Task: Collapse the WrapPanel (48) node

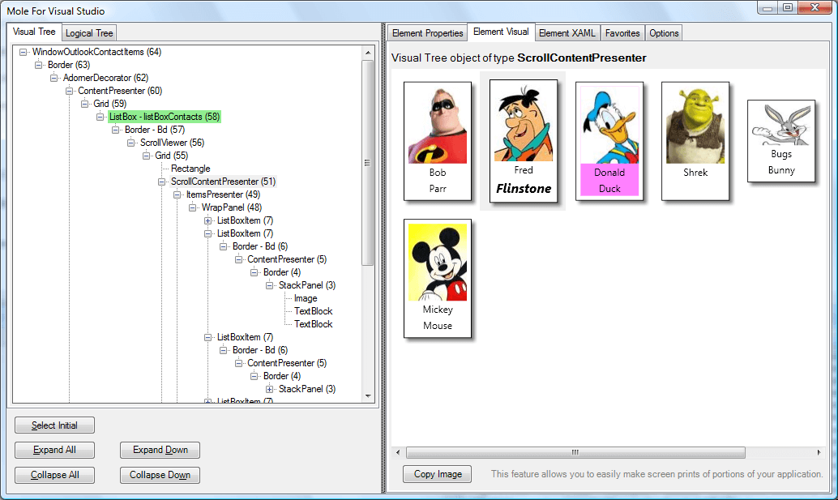Action: pyautogui.click(x=193, y=207)
